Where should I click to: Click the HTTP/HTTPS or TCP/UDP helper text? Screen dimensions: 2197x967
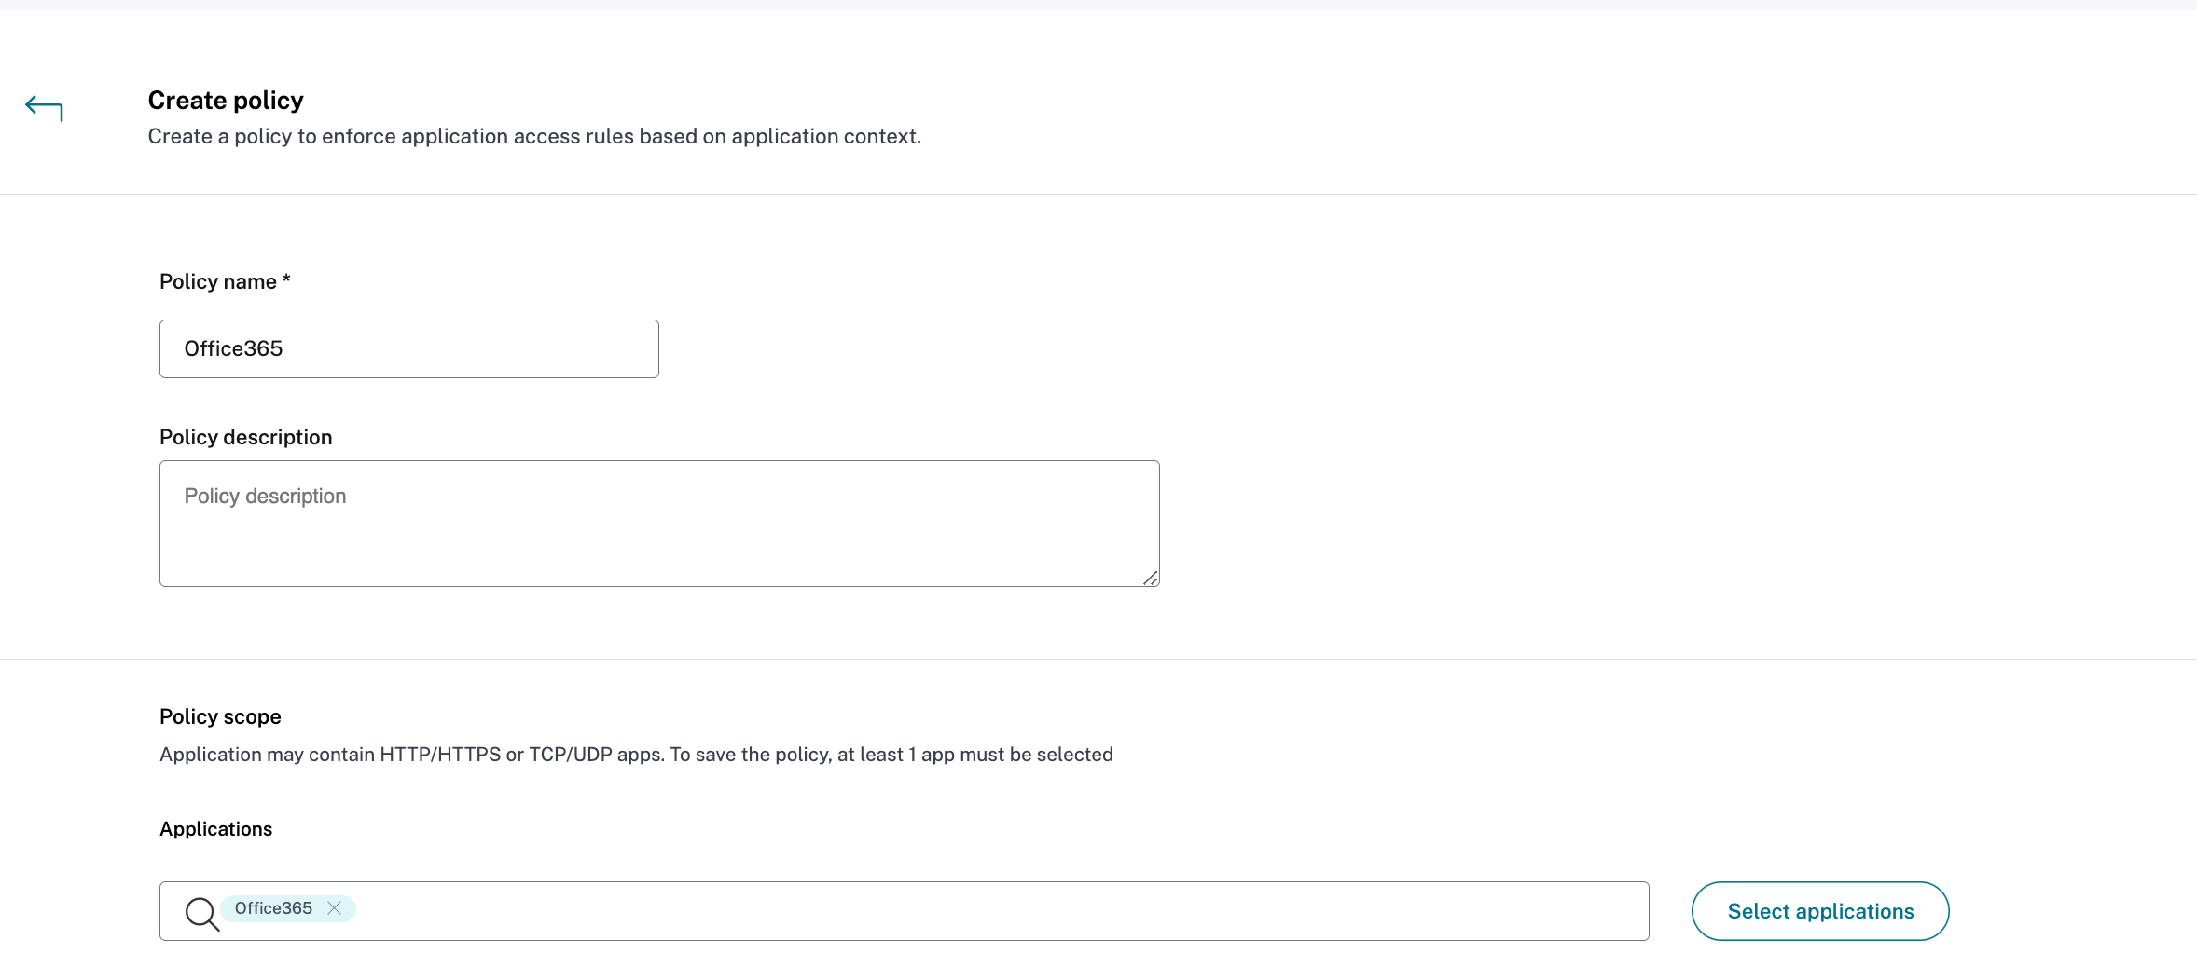[x=636, y=755]
